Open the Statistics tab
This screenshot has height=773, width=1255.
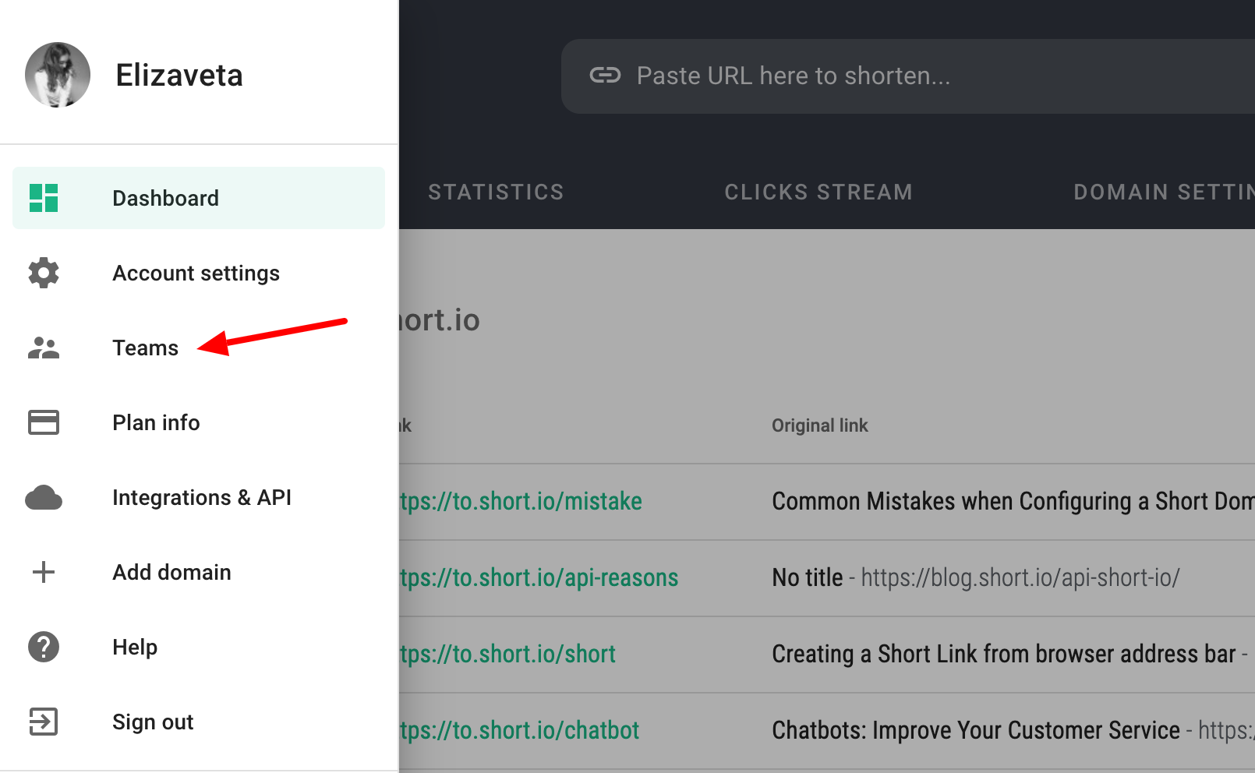[497, 192]
